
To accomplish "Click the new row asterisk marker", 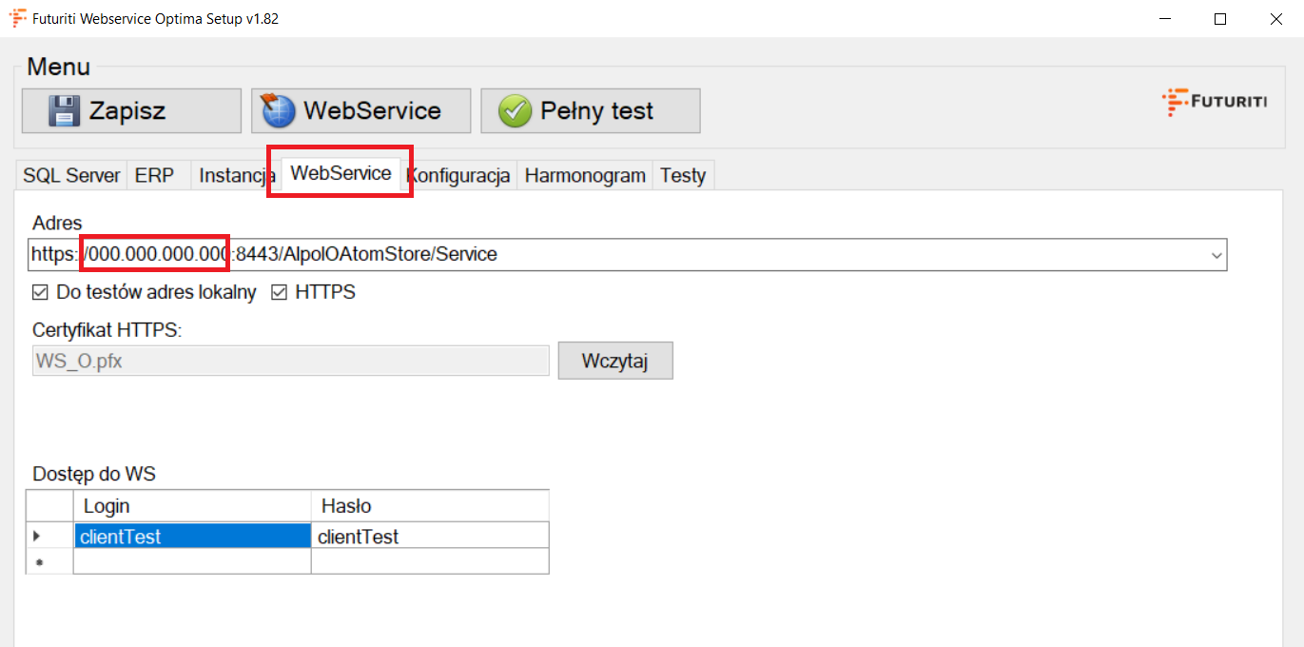I will click(39, 562).
